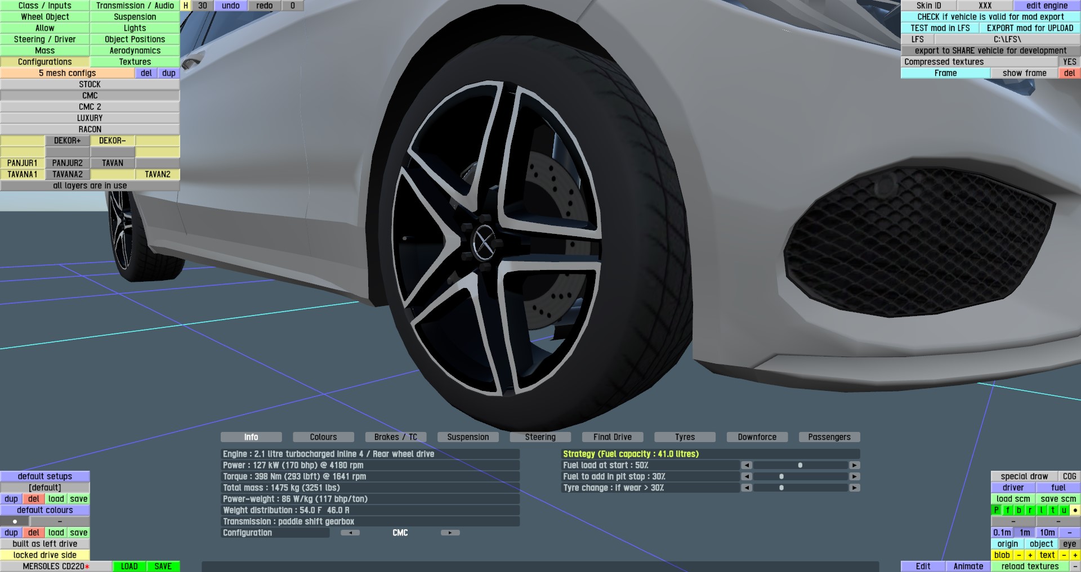This screenshot has width=1081, height=572.
Task: Toggle the PANJUR1 layer
Action: pyautogui.click(x=23, y=163)
